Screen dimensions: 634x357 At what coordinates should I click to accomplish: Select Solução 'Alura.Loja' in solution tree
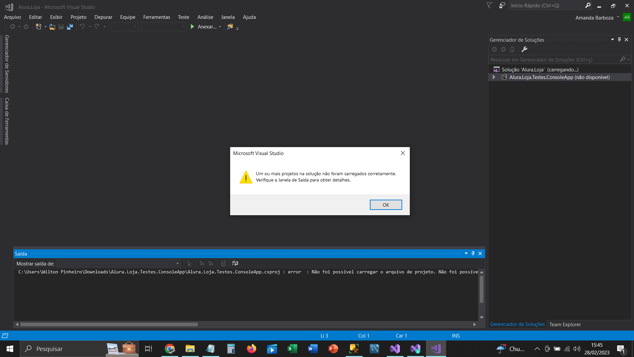540,69
